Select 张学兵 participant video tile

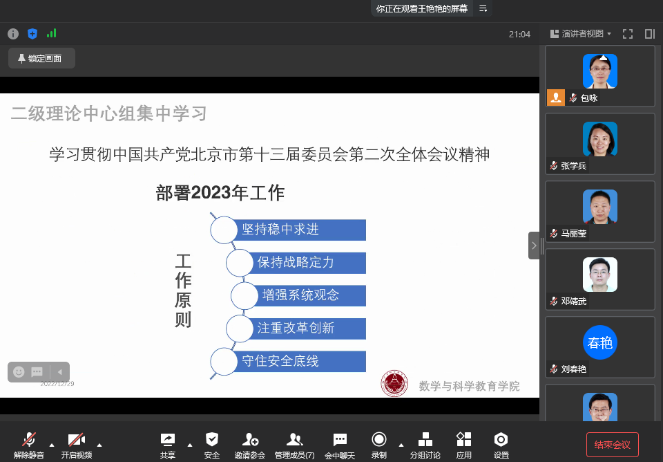click(x=600, y=144)
